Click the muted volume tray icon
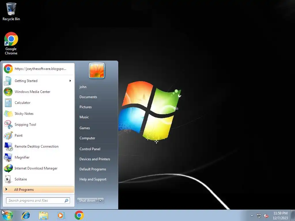This screenshot has height=221, width=295. pos(266,216)
